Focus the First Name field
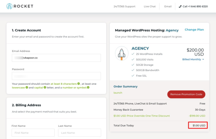The width and height of the screenshot is (216, 139). pos(33,133)
